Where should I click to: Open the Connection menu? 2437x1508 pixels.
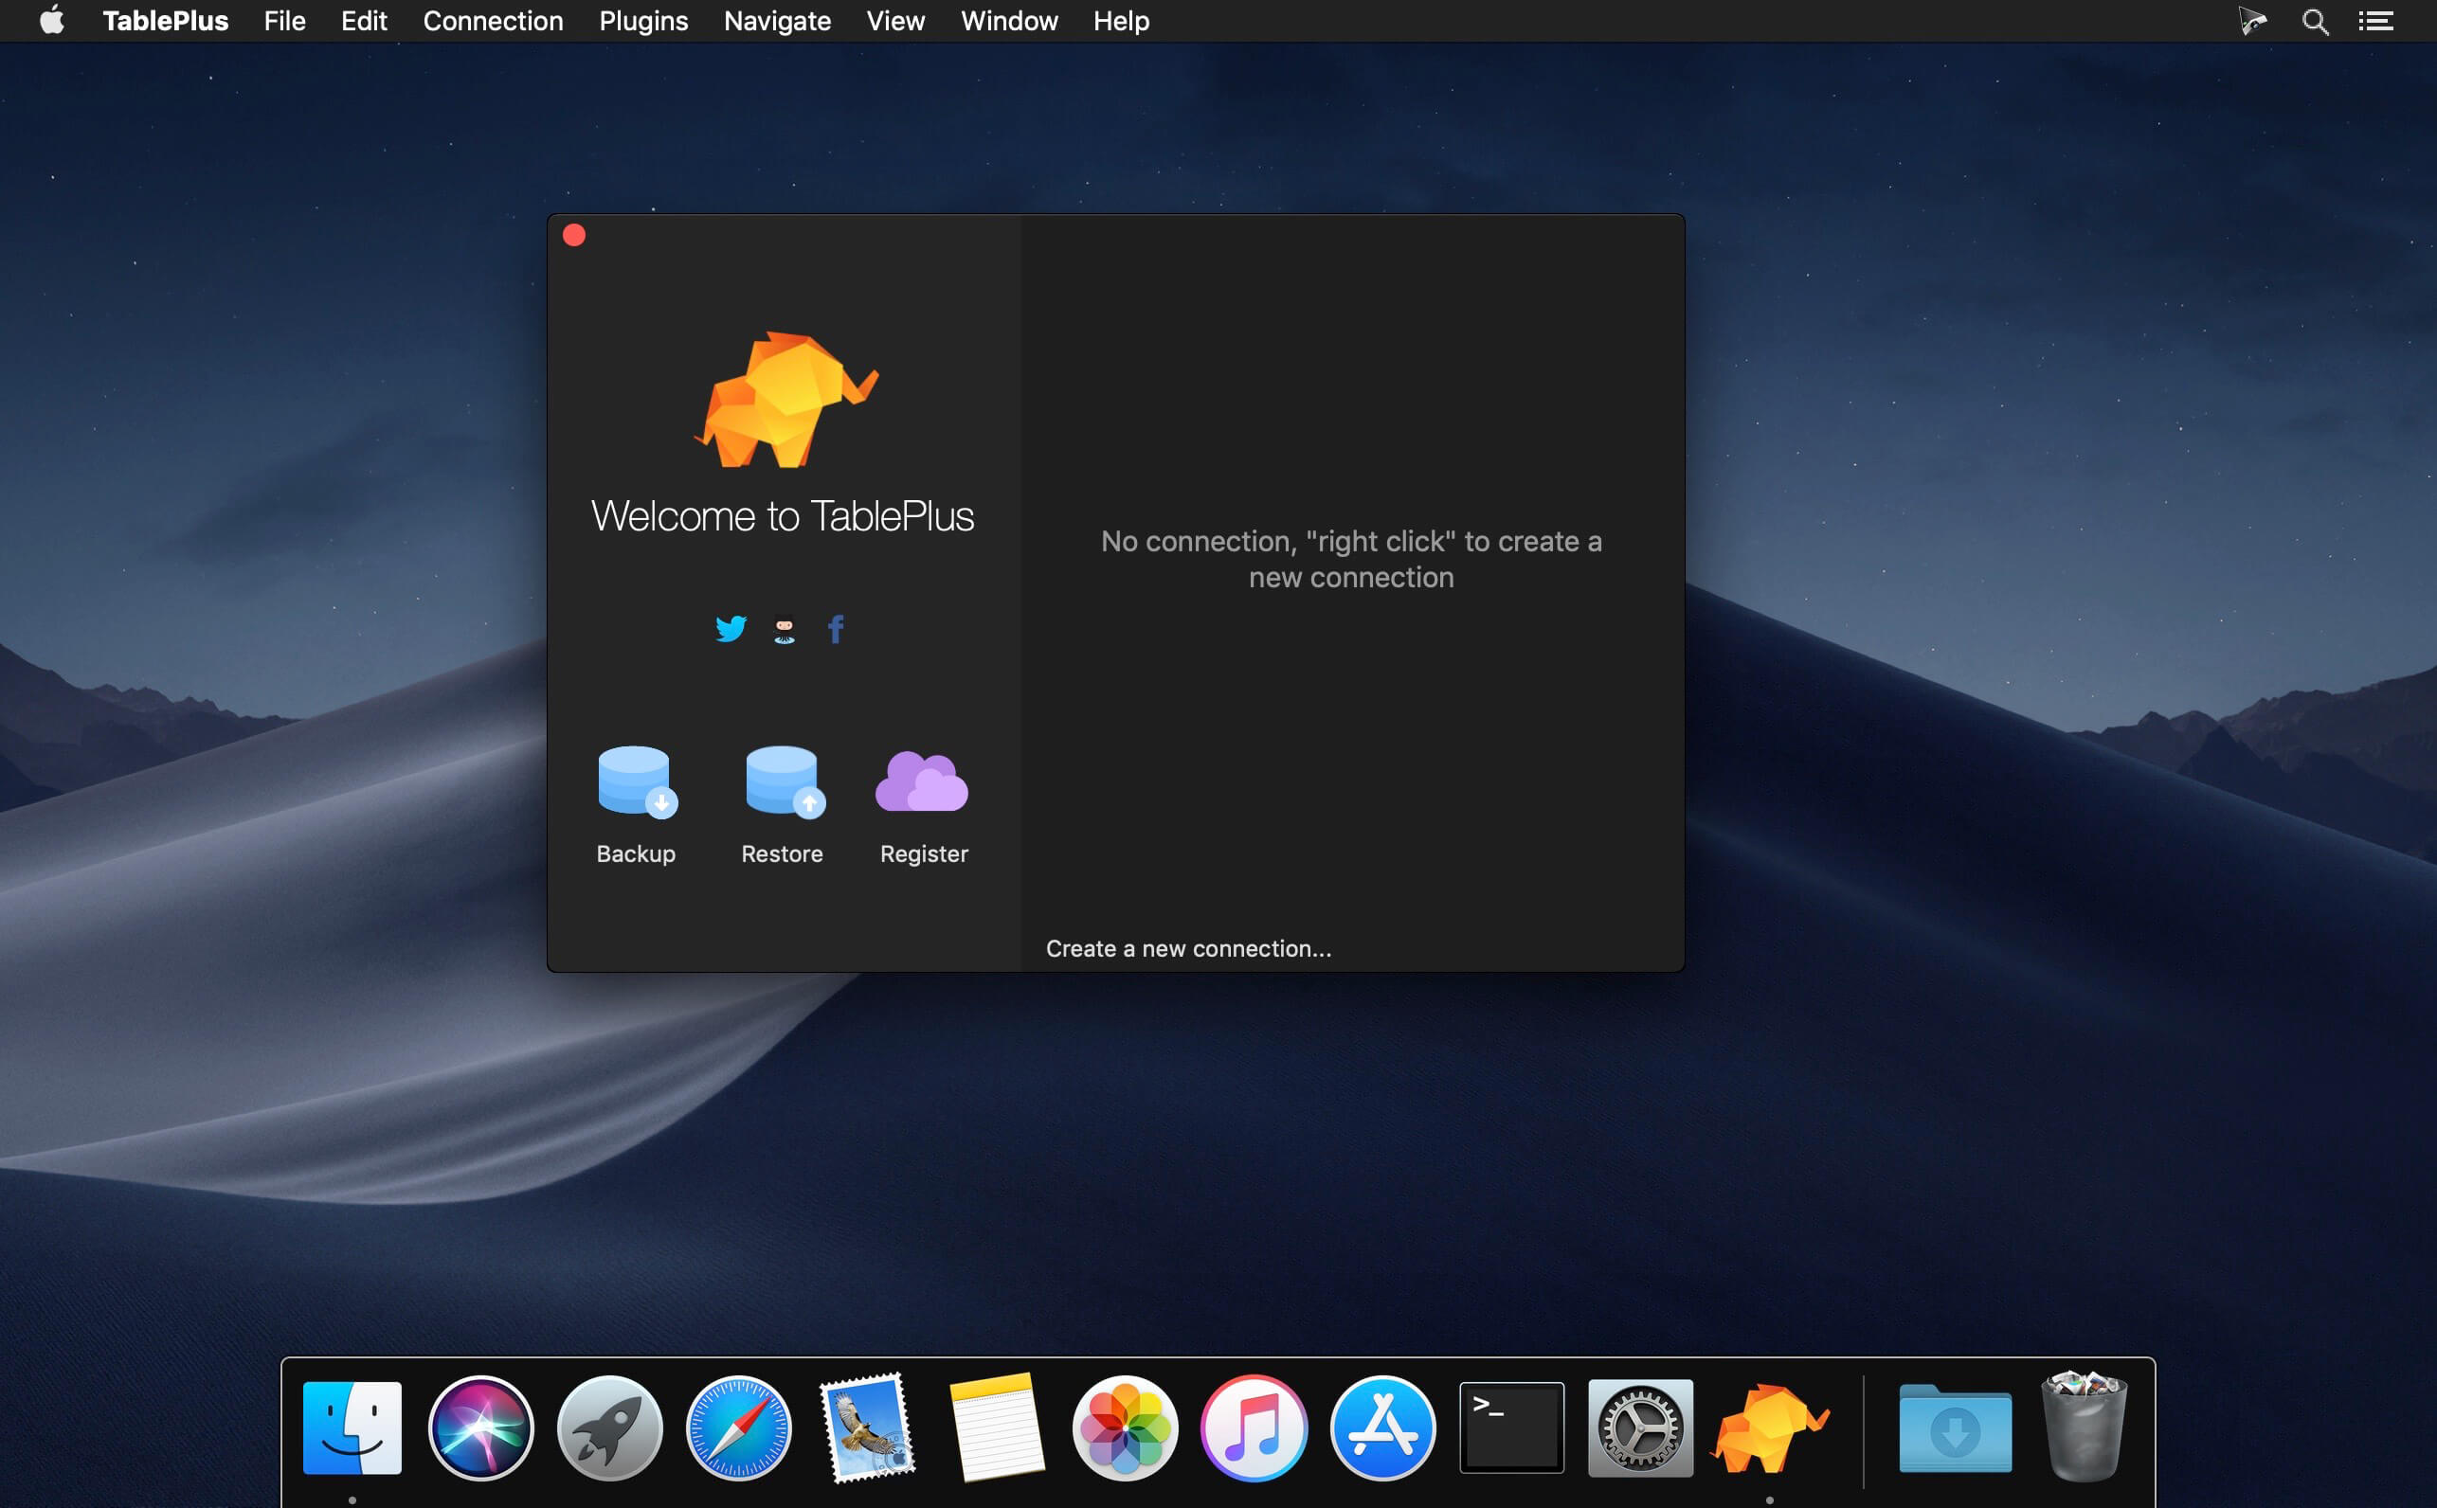click(x=493, y=21)
